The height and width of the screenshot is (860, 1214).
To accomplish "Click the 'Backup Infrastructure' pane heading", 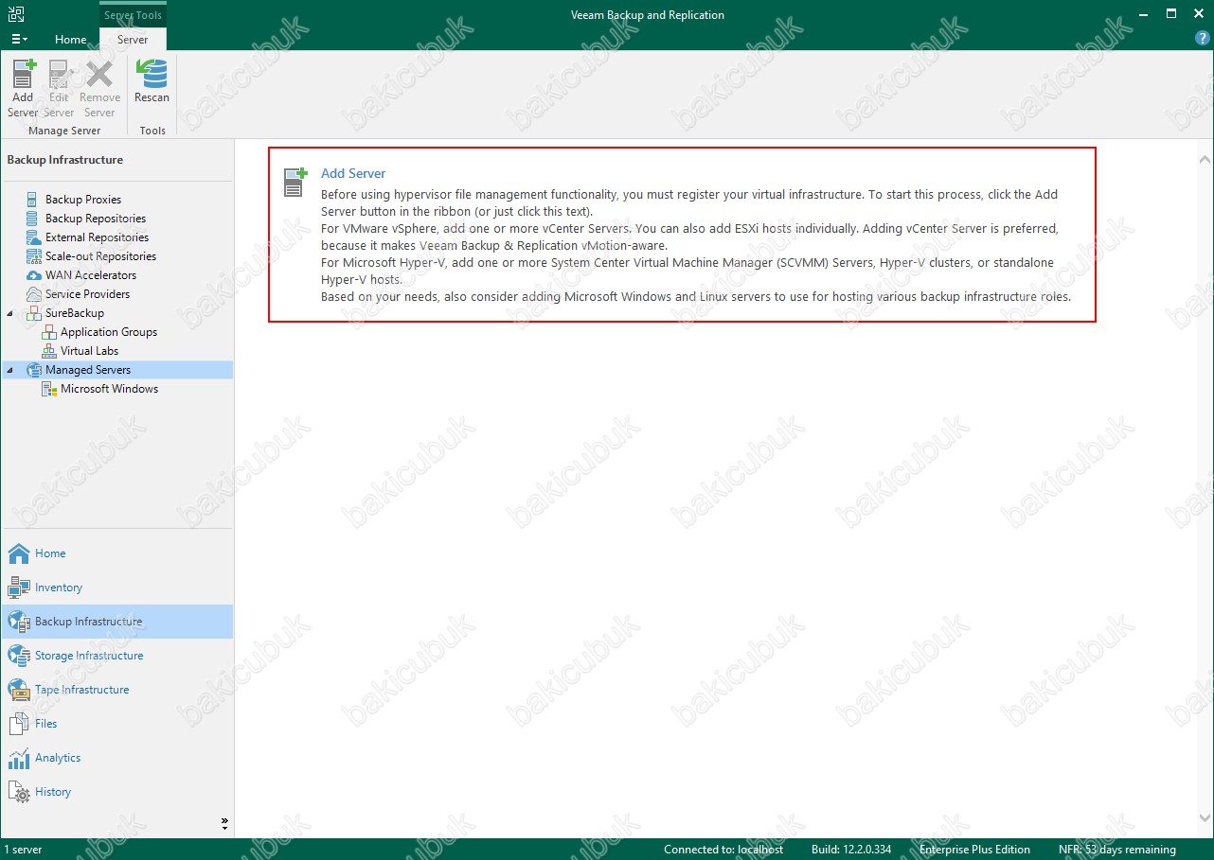I will (65, 160).
